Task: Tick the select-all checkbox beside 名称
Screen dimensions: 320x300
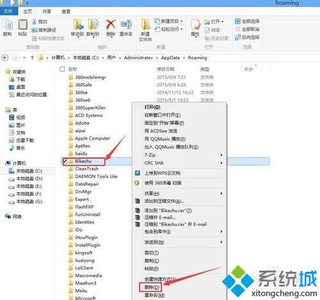Action: (62, 69)
